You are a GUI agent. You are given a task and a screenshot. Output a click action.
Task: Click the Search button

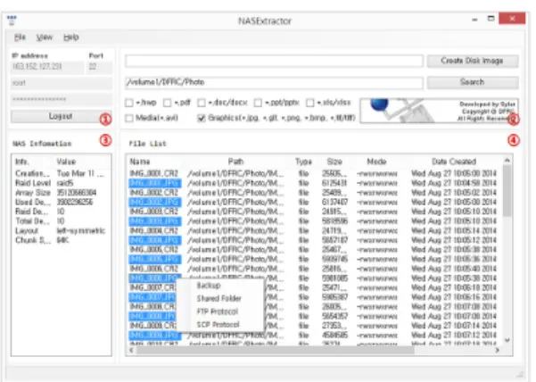coord(473,82)
